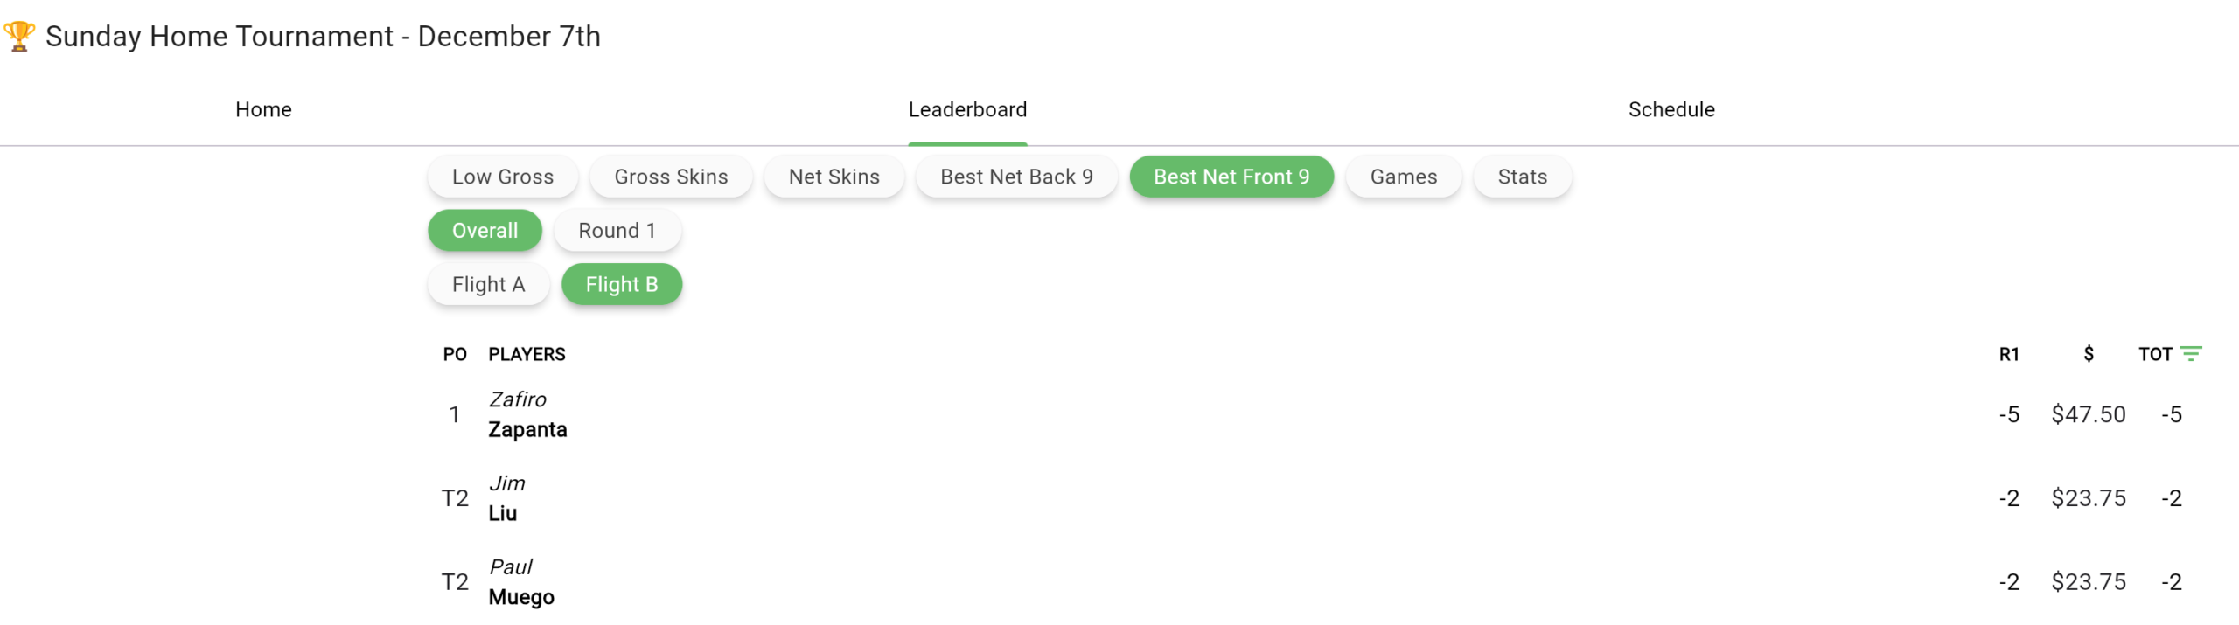Select the Gross Skins filter chip

[671, 177]
